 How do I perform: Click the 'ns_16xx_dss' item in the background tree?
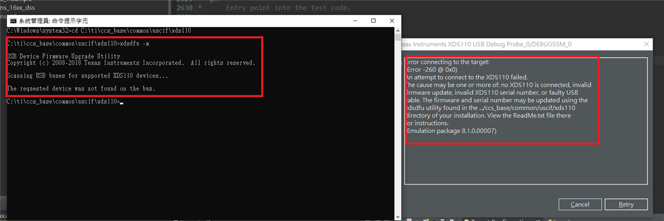click(17, 8)
